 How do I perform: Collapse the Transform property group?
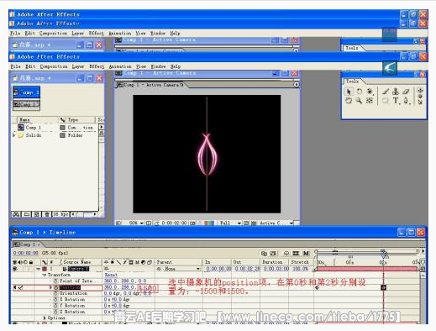(44, 275)
